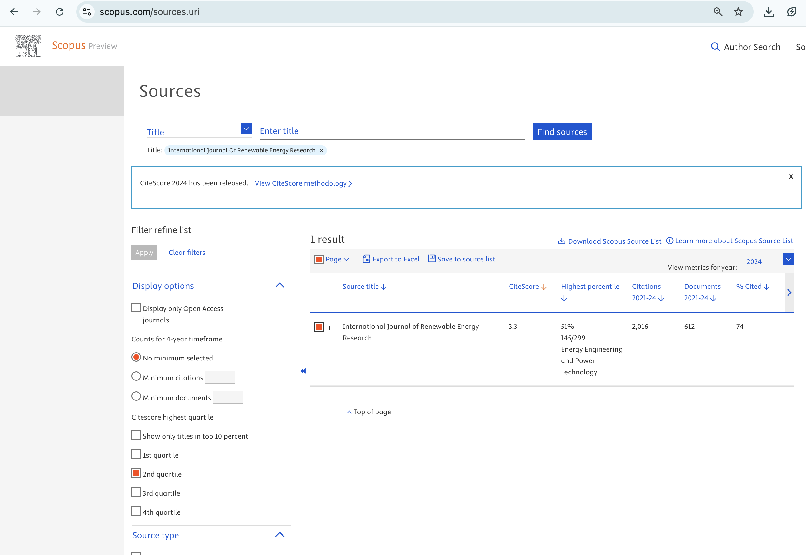The height and width of the screenshot is (555, 806).
Task: Click the browser forward arrow
Action: pos(37,12)
